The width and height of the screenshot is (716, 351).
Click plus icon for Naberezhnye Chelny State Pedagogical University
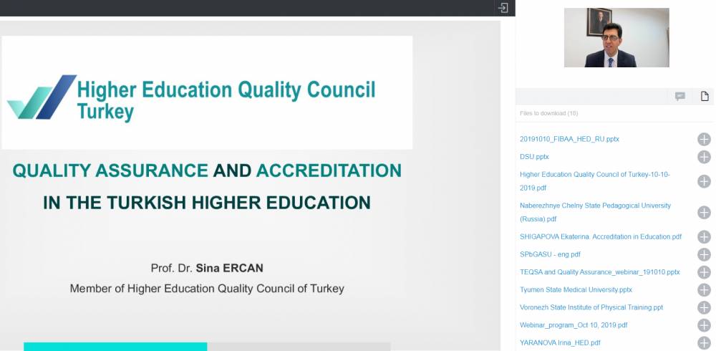[x=704, y=213]
